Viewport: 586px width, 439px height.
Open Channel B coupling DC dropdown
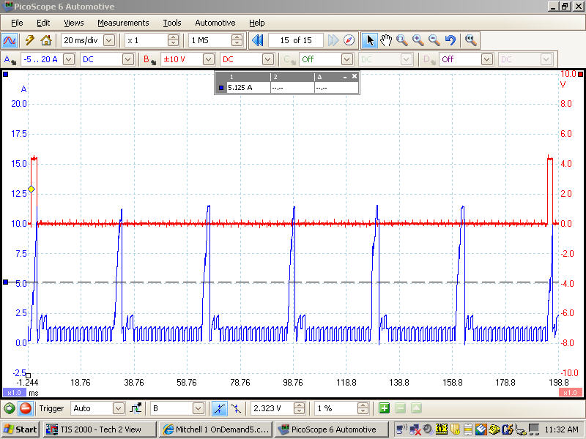[268, 59]
